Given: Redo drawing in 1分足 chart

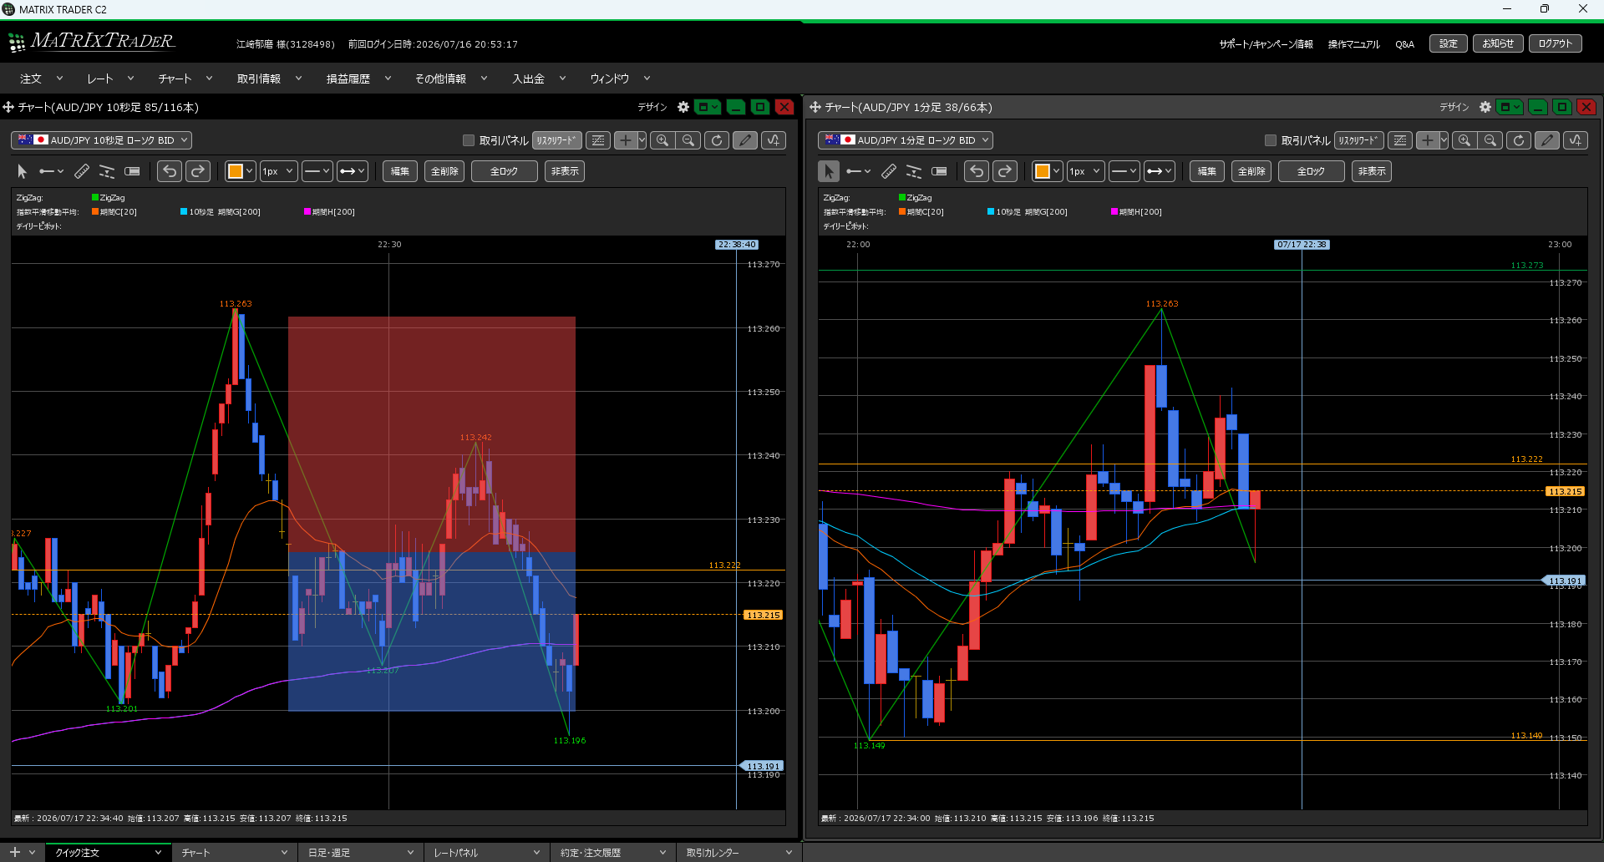Looking at the screenshot, I should click(x=1005, y=171).
